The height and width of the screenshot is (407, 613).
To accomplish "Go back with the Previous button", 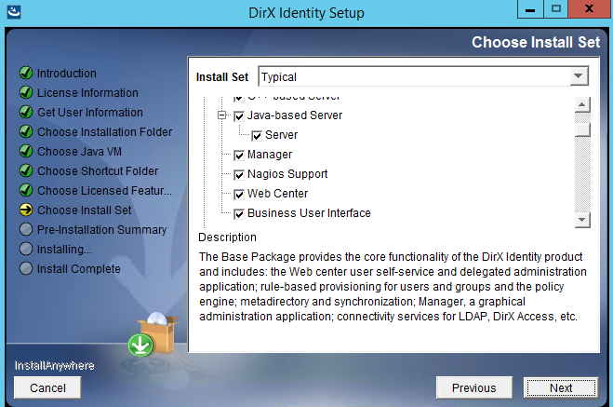I will tap(473, 387).
